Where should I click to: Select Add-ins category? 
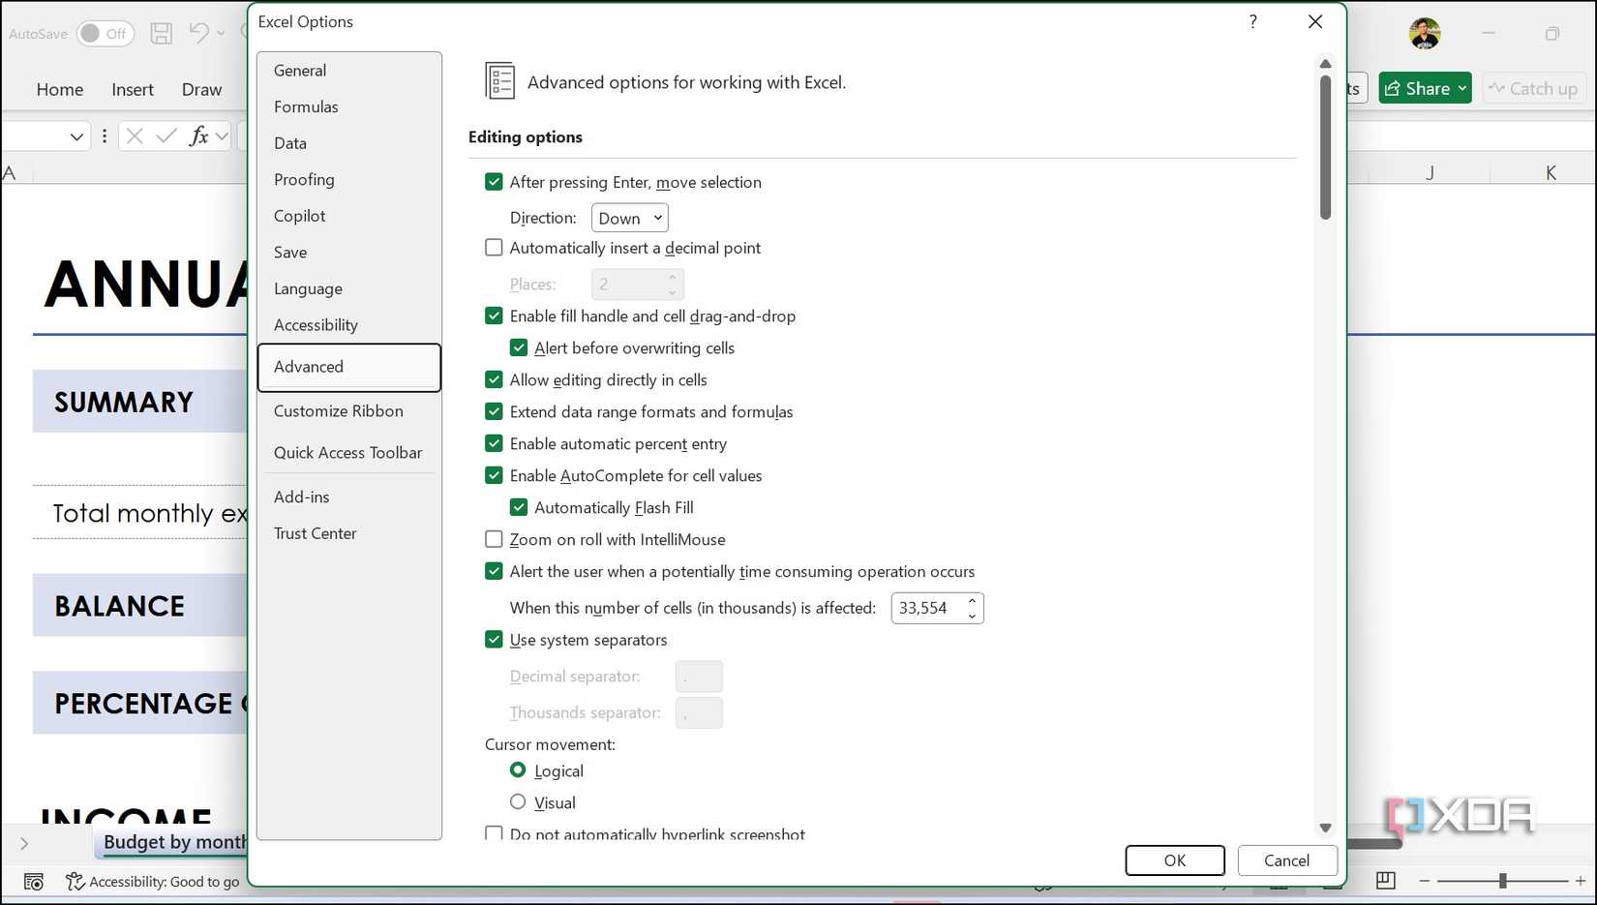click(349, 497)
